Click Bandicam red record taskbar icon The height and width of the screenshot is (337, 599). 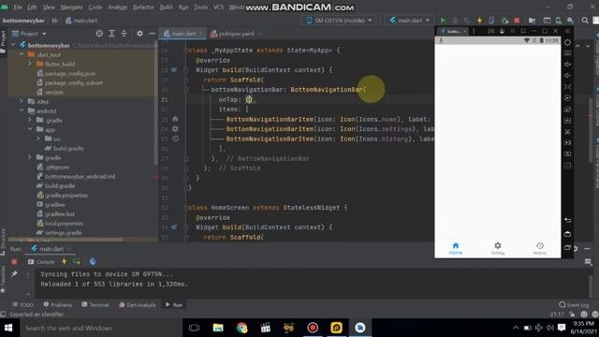313,328
